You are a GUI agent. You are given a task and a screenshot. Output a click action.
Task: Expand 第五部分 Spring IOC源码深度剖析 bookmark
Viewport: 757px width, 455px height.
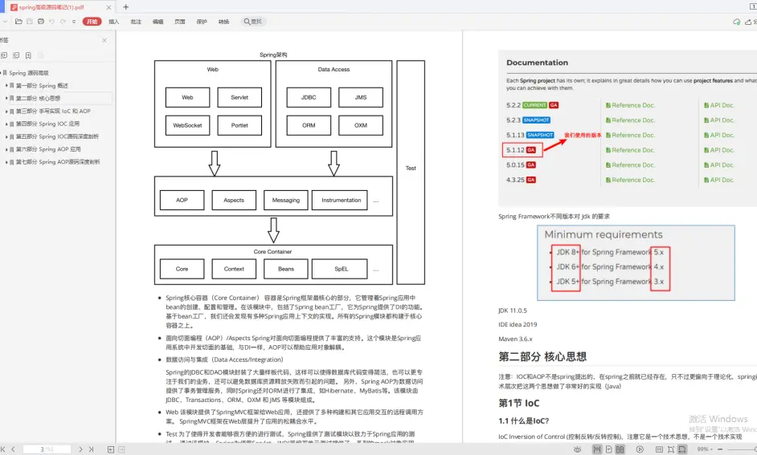coord(6,136)
